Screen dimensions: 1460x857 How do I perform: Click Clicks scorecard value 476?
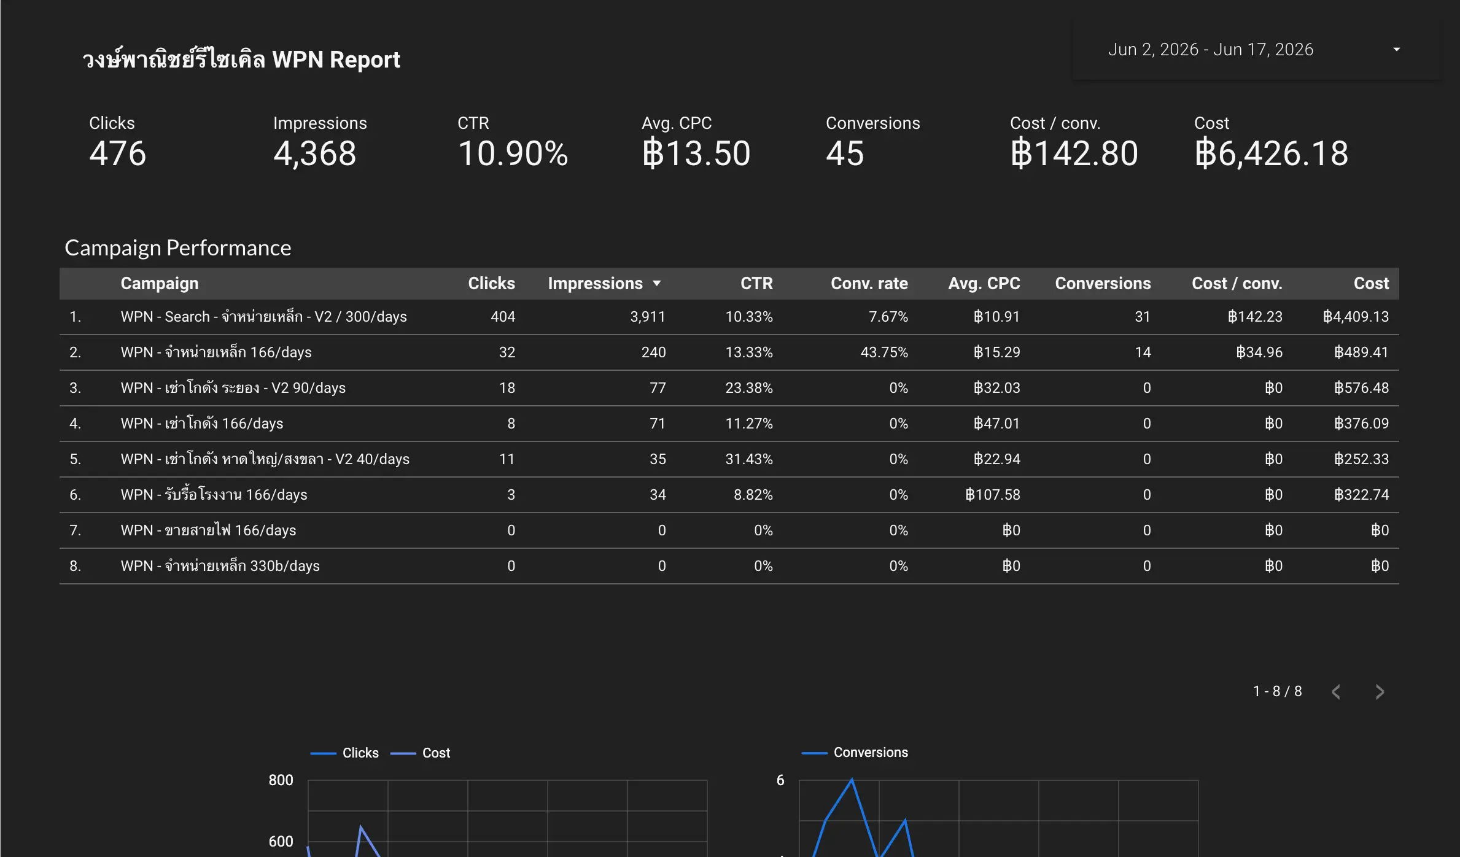point(118,153)
